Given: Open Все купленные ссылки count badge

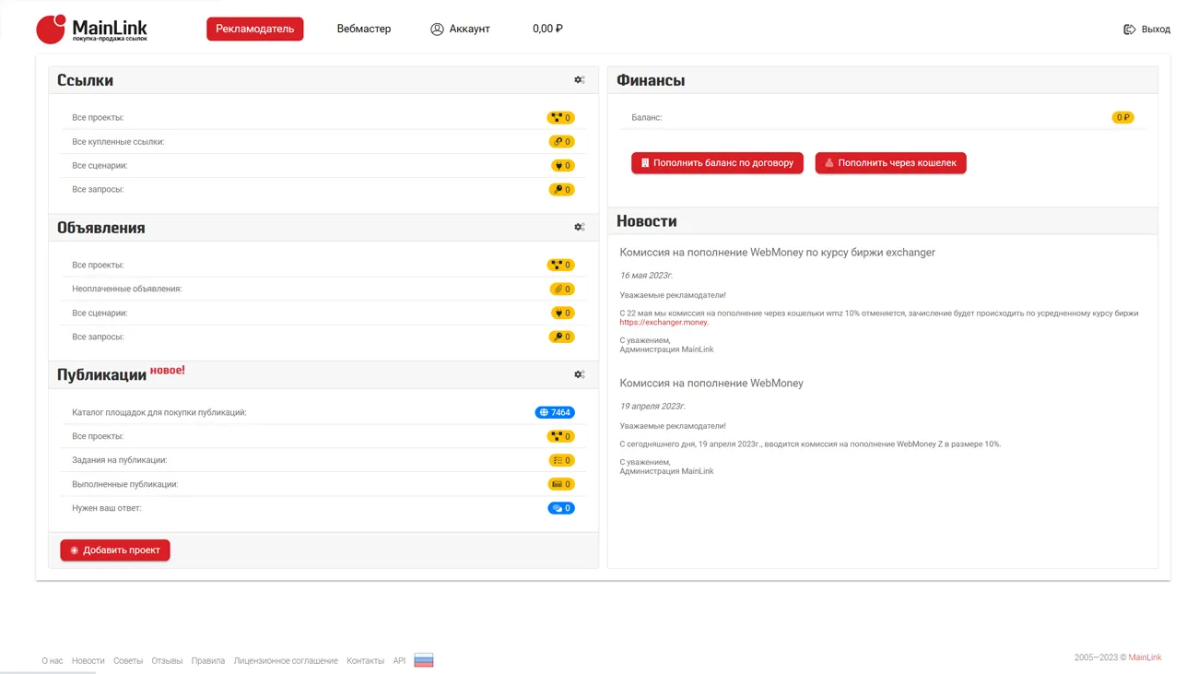Looking at the screenshot, I should pyautogui.click(x=561, y=142).
